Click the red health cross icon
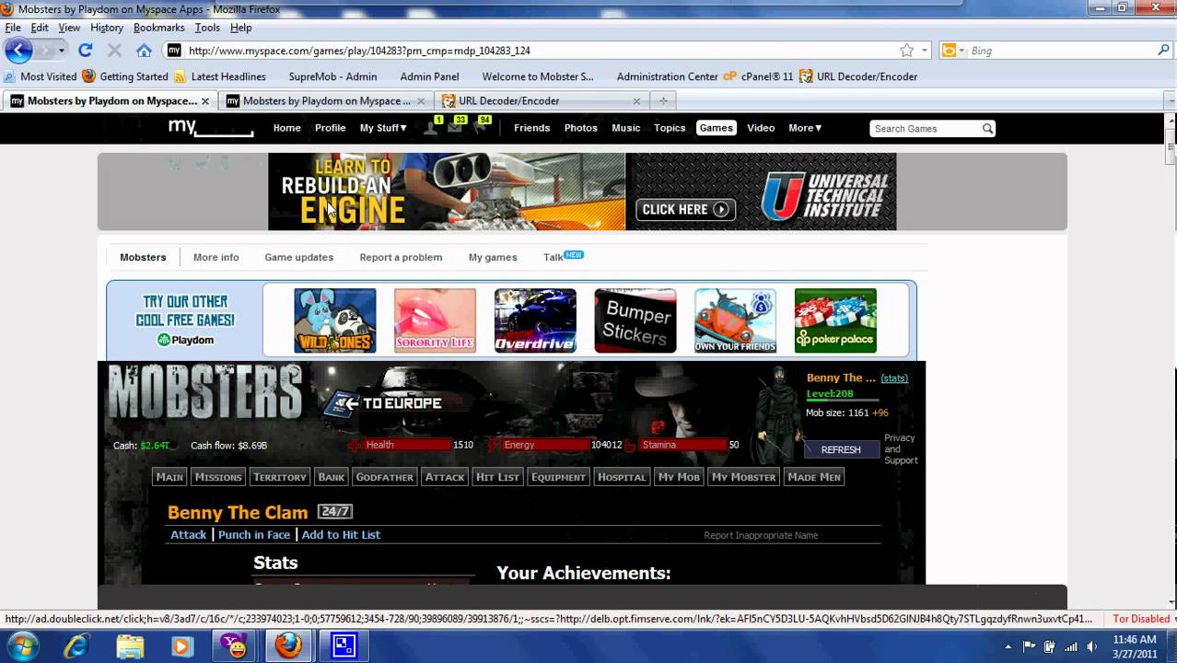Viewport: 1177px width, 663px height. coord(355,446)
